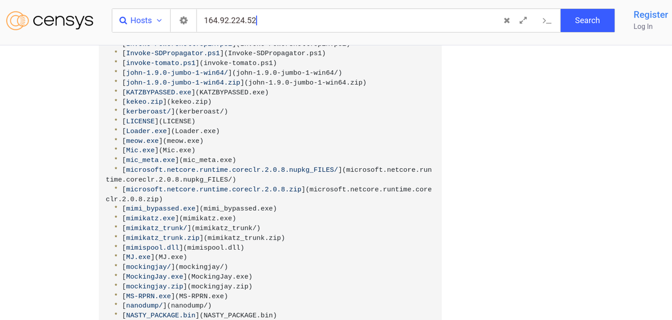
Task: Open the command-line query icon
Action: coord(546,21)
